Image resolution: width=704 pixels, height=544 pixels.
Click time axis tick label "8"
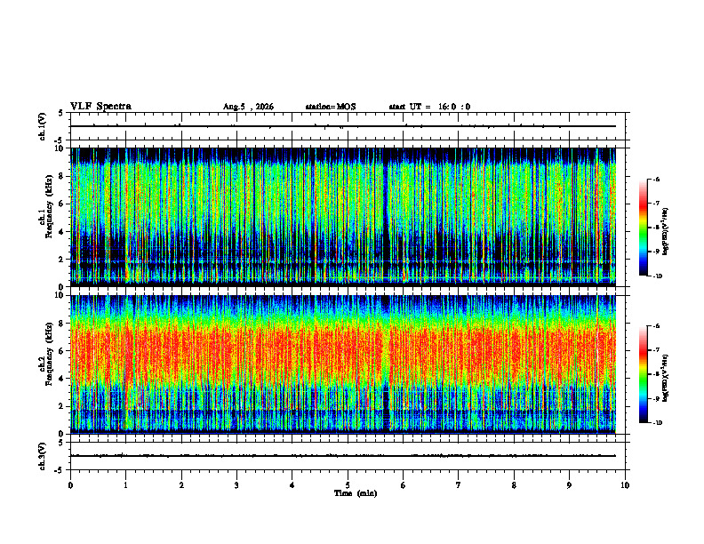(x=514, y=485)
